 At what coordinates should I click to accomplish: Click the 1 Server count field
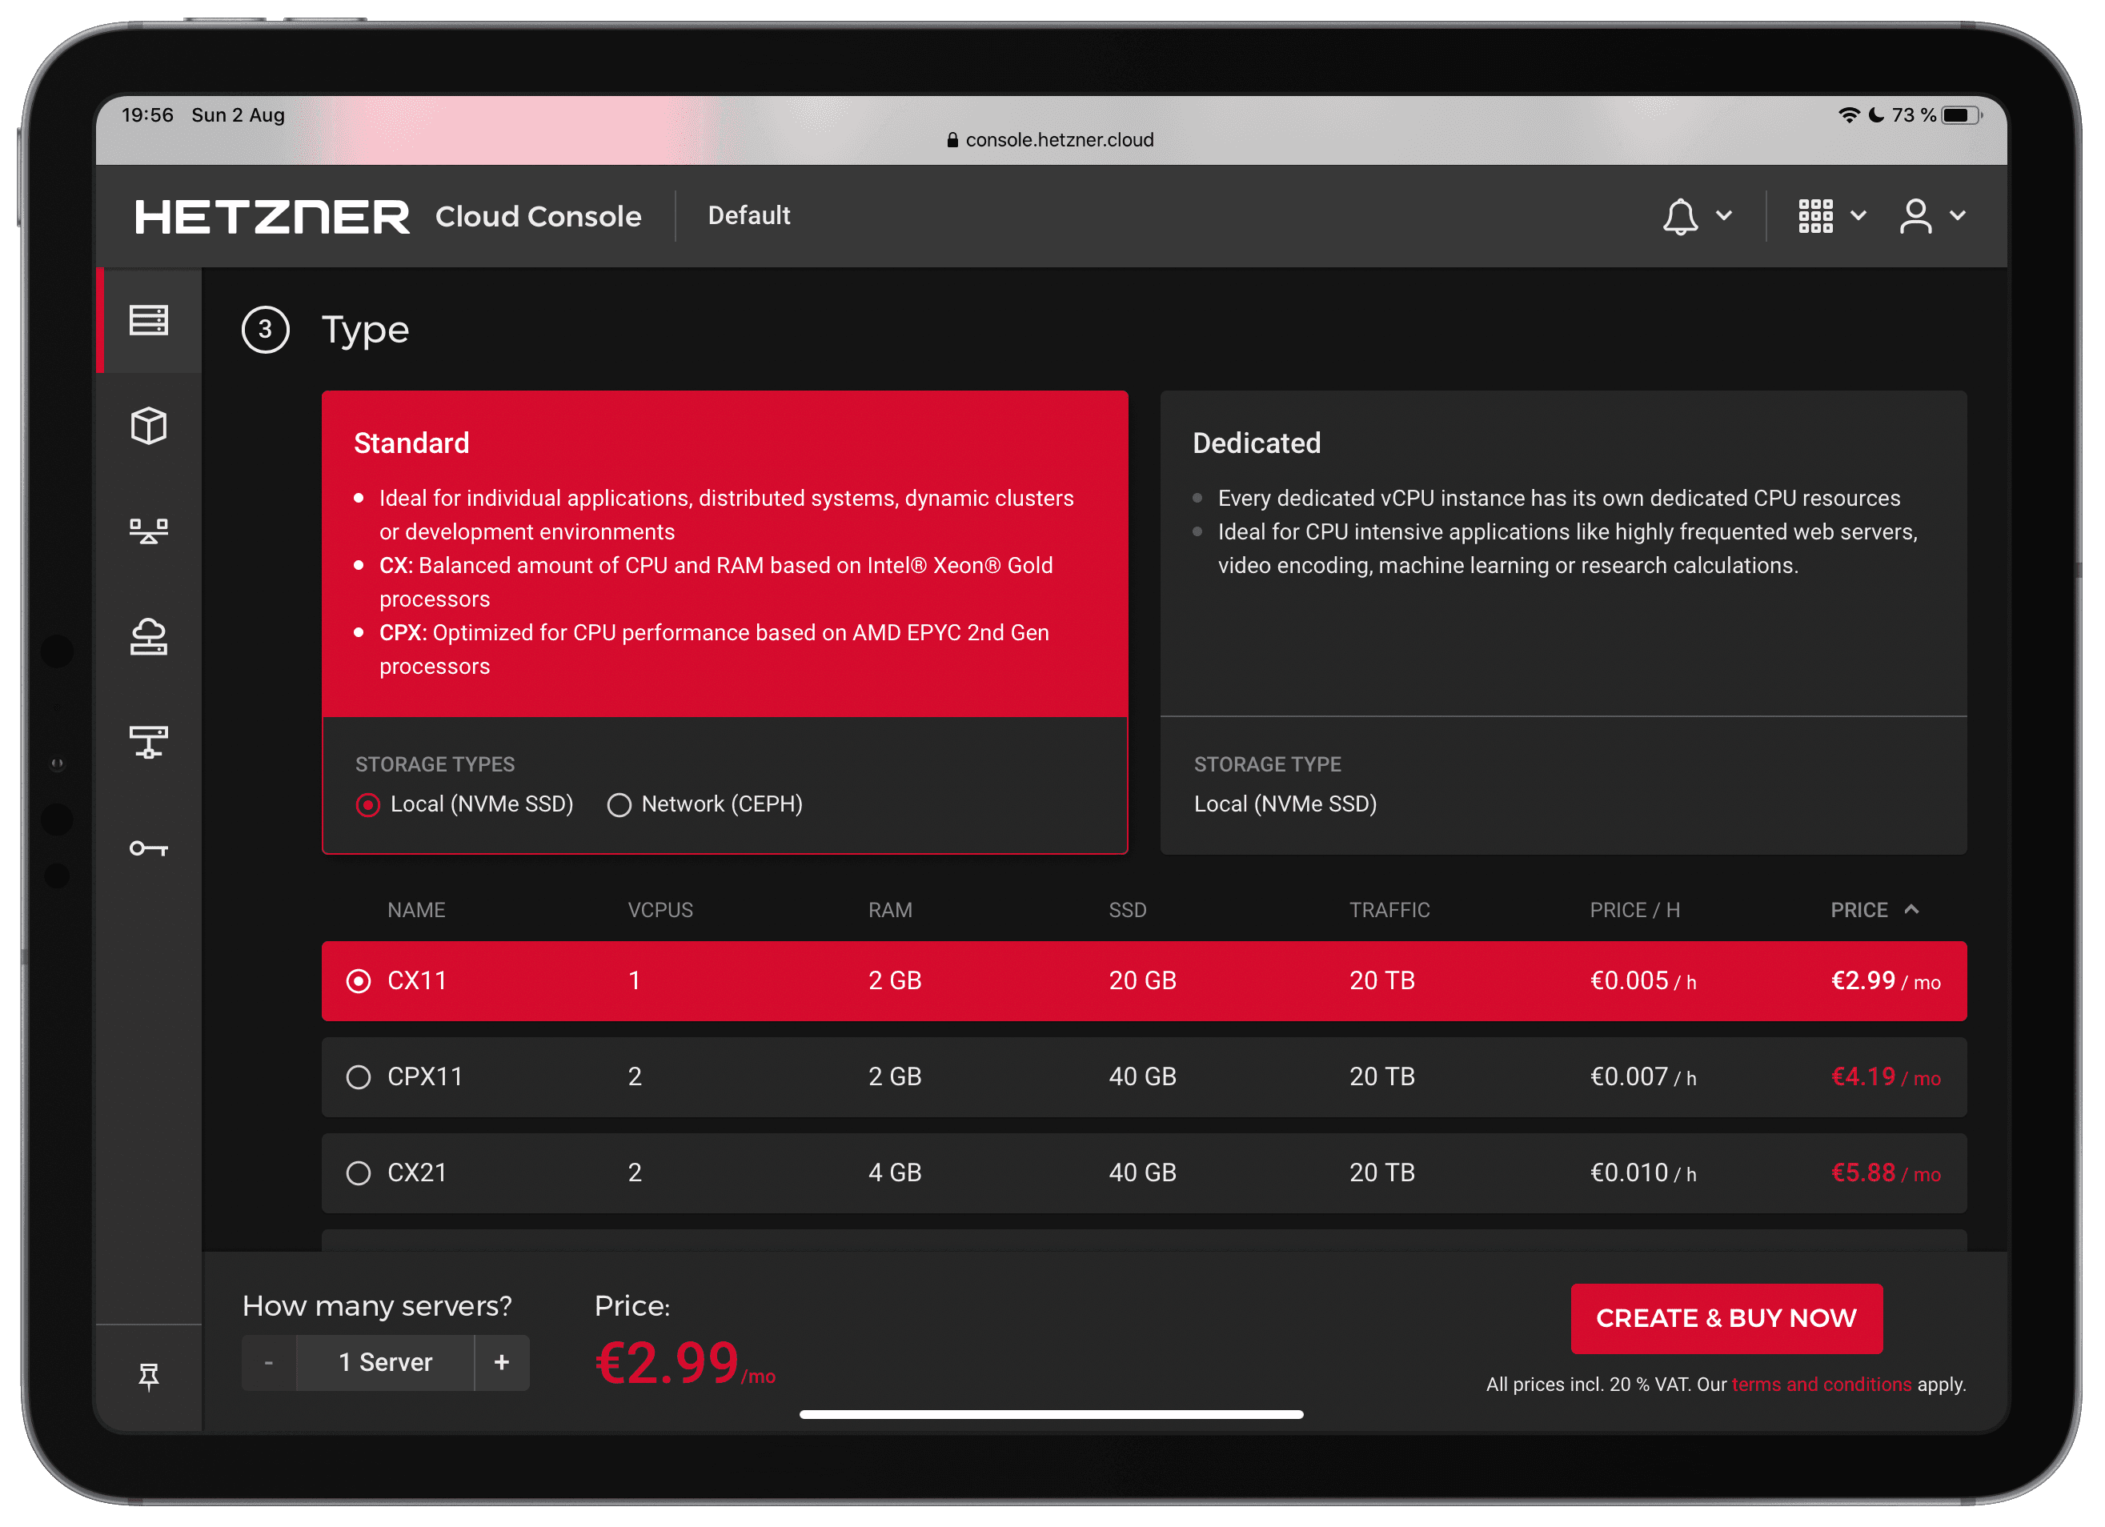pos(385,1364)
